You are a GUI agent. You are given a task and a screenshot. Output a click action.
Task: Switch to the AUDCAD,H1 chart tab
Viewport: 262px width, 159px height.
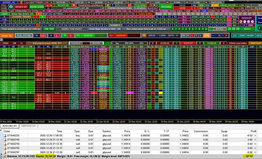(x=10, y=126)
